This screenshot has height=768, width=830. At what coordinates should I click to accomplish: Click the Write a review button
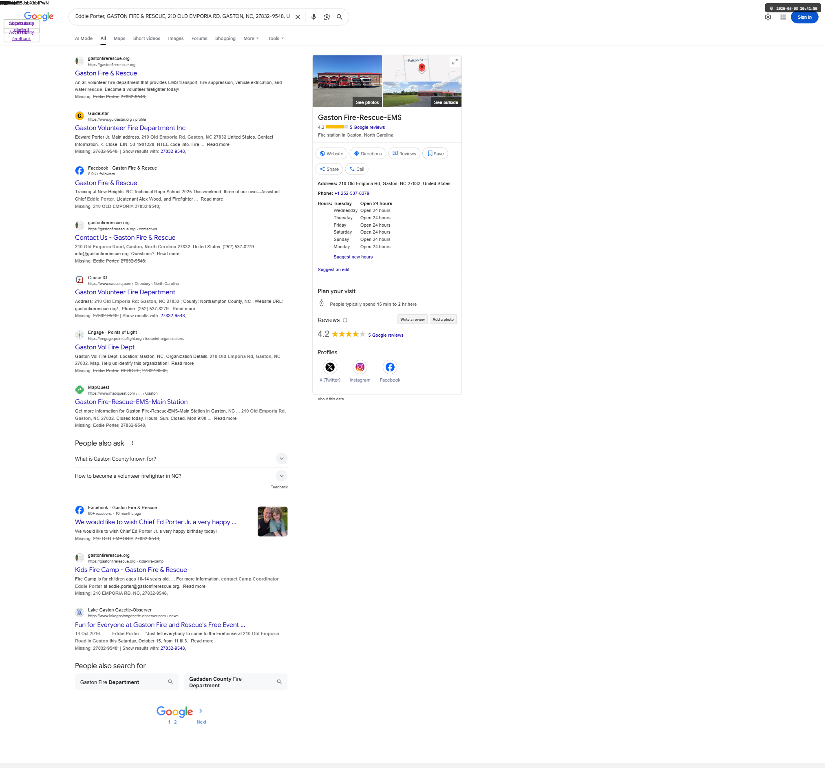coord(412,320)
